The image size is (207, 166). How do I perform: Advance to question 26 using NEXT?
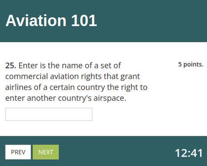tap(46, 152)
